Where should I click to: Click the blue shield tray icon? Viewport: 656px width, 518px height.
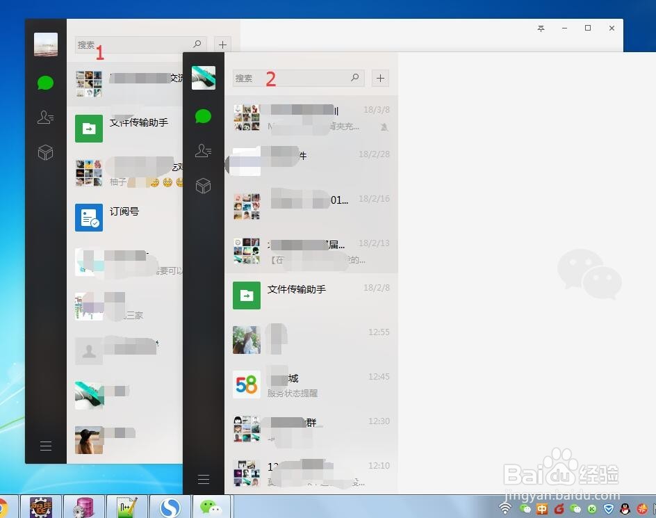click(608, 509)
